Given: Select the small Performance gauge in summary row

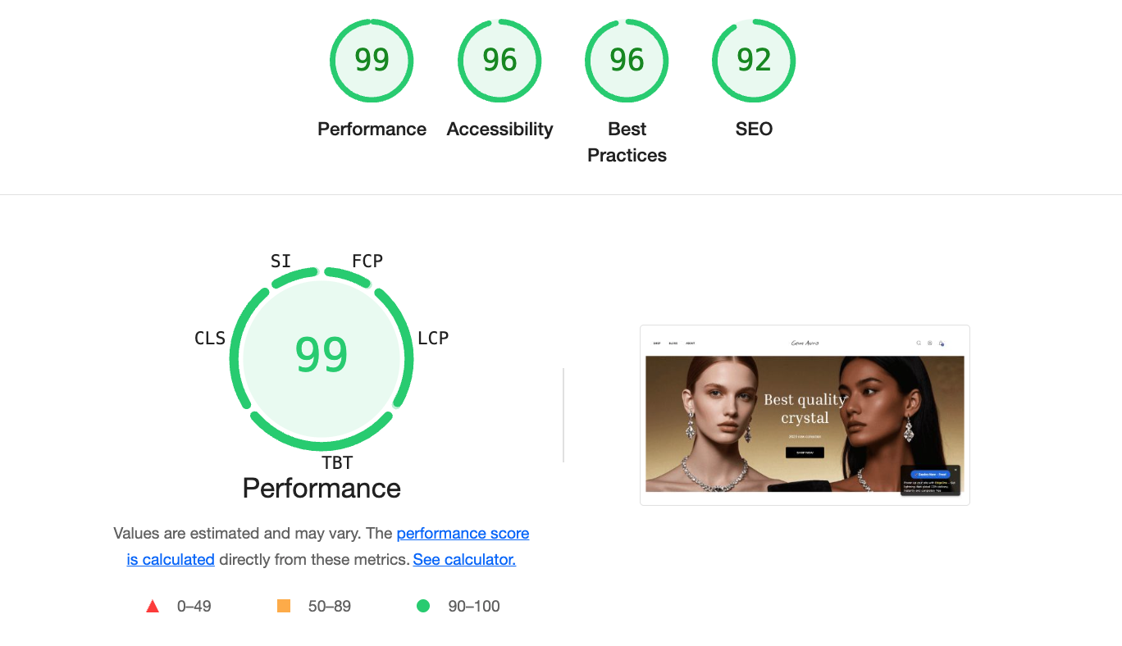Looking at the screenshot, I should [x=372, y=61].
